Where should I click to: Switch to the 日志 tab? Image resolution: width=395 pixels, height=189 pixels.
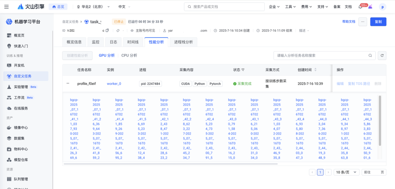[113, 42]
